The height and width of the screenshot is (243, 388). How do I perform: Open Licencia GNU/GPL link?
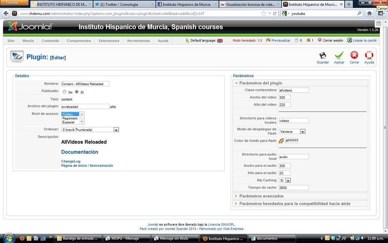point(221,224)
